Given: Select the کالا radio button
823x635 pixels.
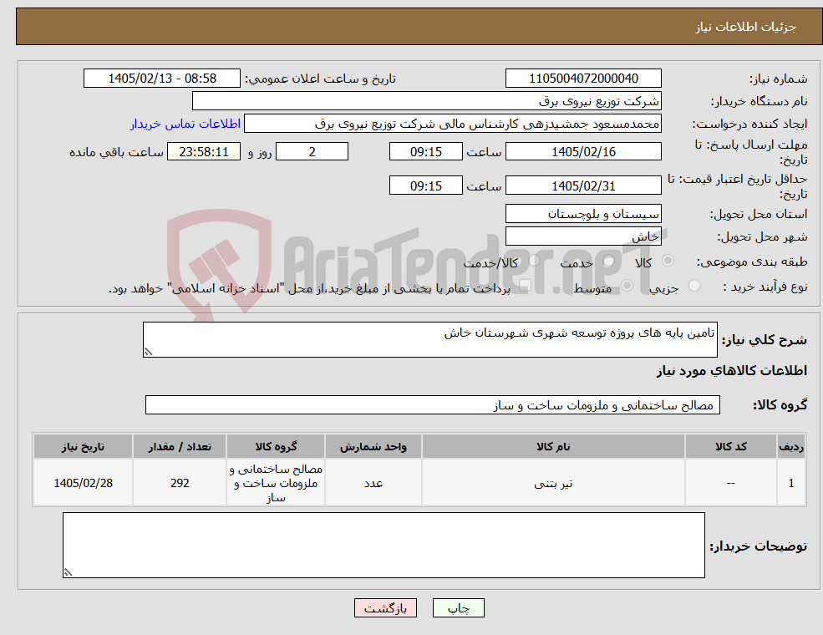Looking at the screenshot, I should click(668, 261).
